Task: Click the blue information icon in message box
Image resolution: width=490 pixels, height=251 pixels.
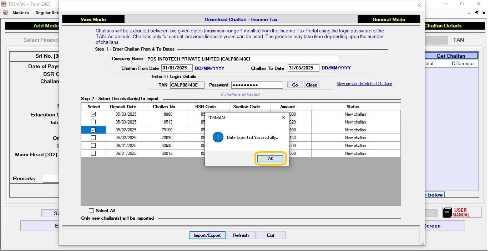Action: [218, 137]
